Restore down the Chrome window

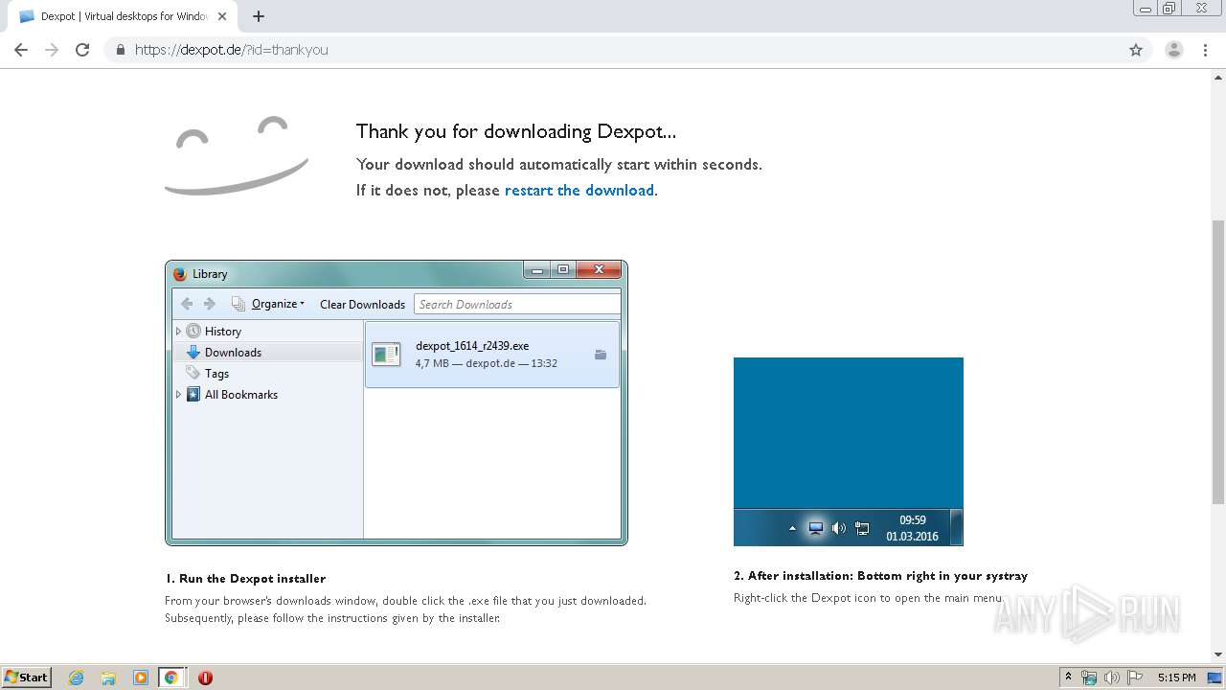coord(1169,9)
